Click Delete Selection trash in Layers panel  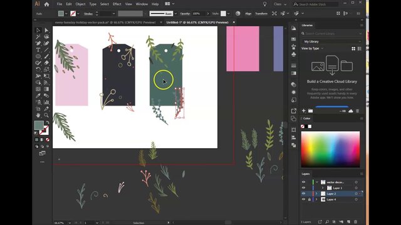pos(356,222)
